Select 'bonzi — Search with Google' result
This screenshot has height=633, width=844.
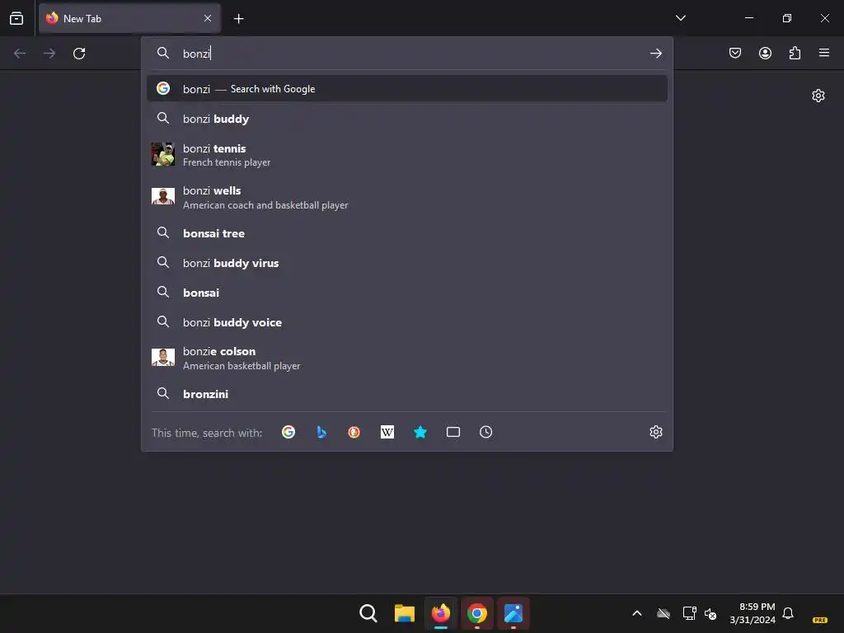407,89
